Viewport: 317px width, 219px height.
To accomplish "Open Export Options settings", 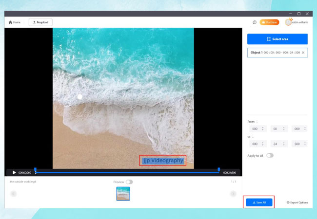I will [297, 202].
